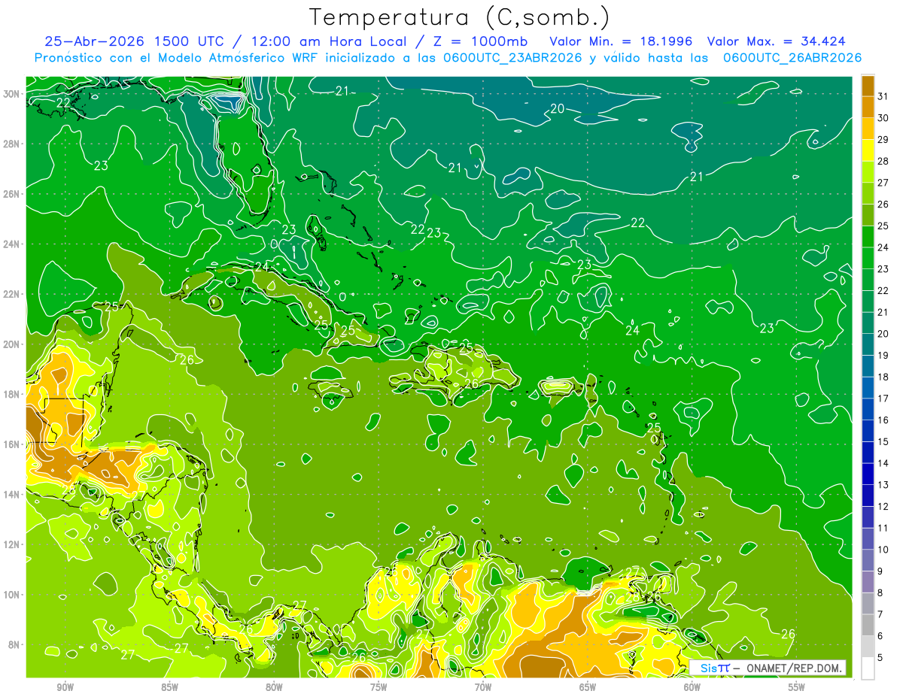Click the Temperatura (C,somb.) title

(x=460, y=17)
